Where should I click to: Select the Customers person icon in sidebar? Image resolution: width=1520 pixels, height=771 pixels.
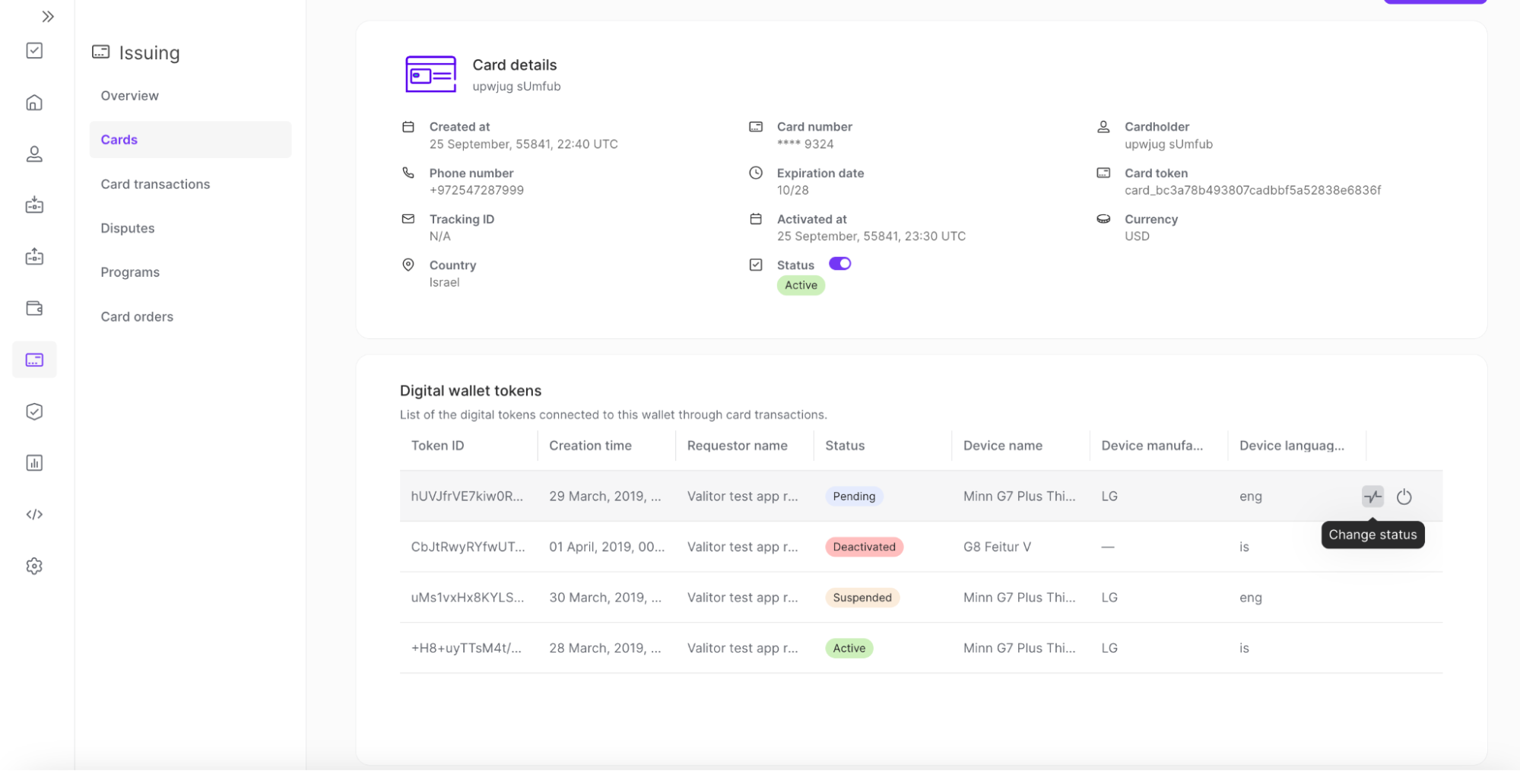[34, 154]
